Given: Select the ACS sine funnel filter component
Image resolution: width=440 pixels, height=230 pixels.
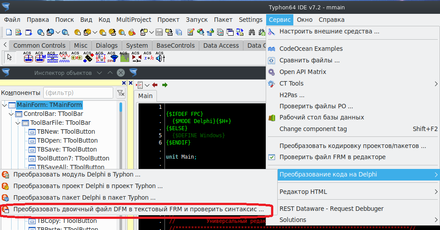Looking at the screenshot, I should [112, 57].
